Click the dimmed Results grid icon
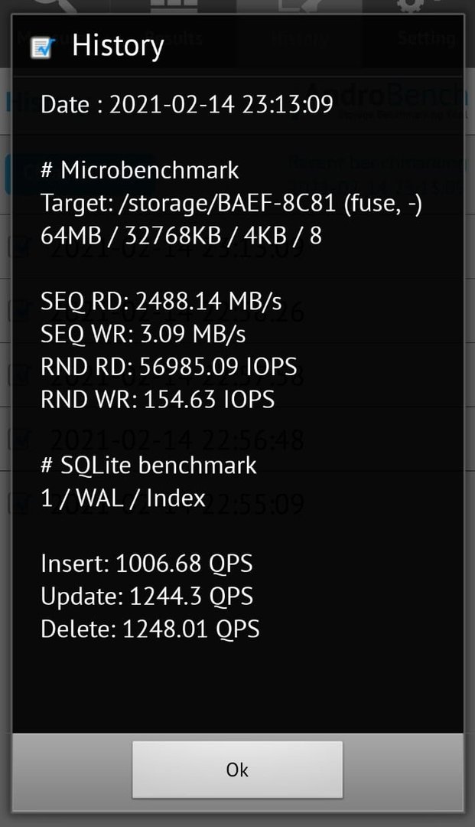Image resolution: width=475 pixels, height=827 pixels. click(x=174, y=6)
